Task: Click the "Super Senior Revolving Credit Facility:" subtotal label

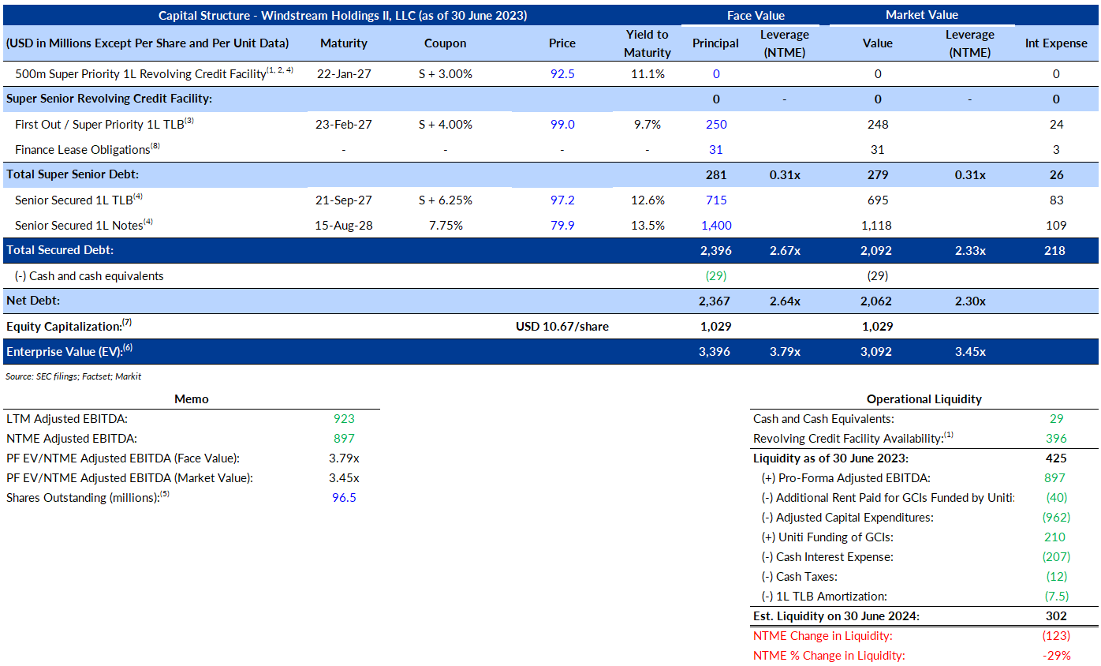Action: pos(109,99)
